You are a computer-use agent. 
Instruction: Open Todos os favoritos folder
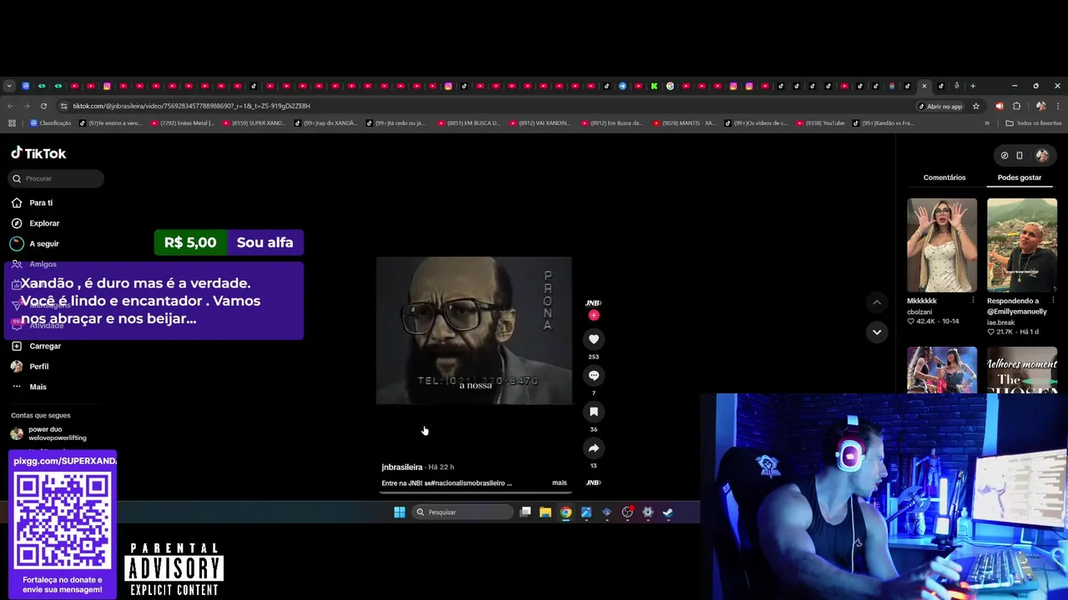point(1034,123)
